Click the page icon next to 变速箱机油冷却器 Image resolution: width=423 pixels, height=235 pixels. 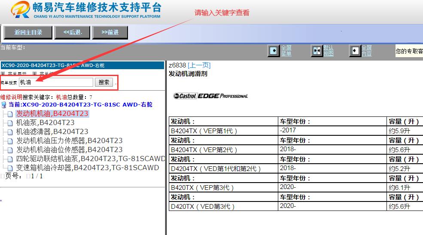[10, 168]
